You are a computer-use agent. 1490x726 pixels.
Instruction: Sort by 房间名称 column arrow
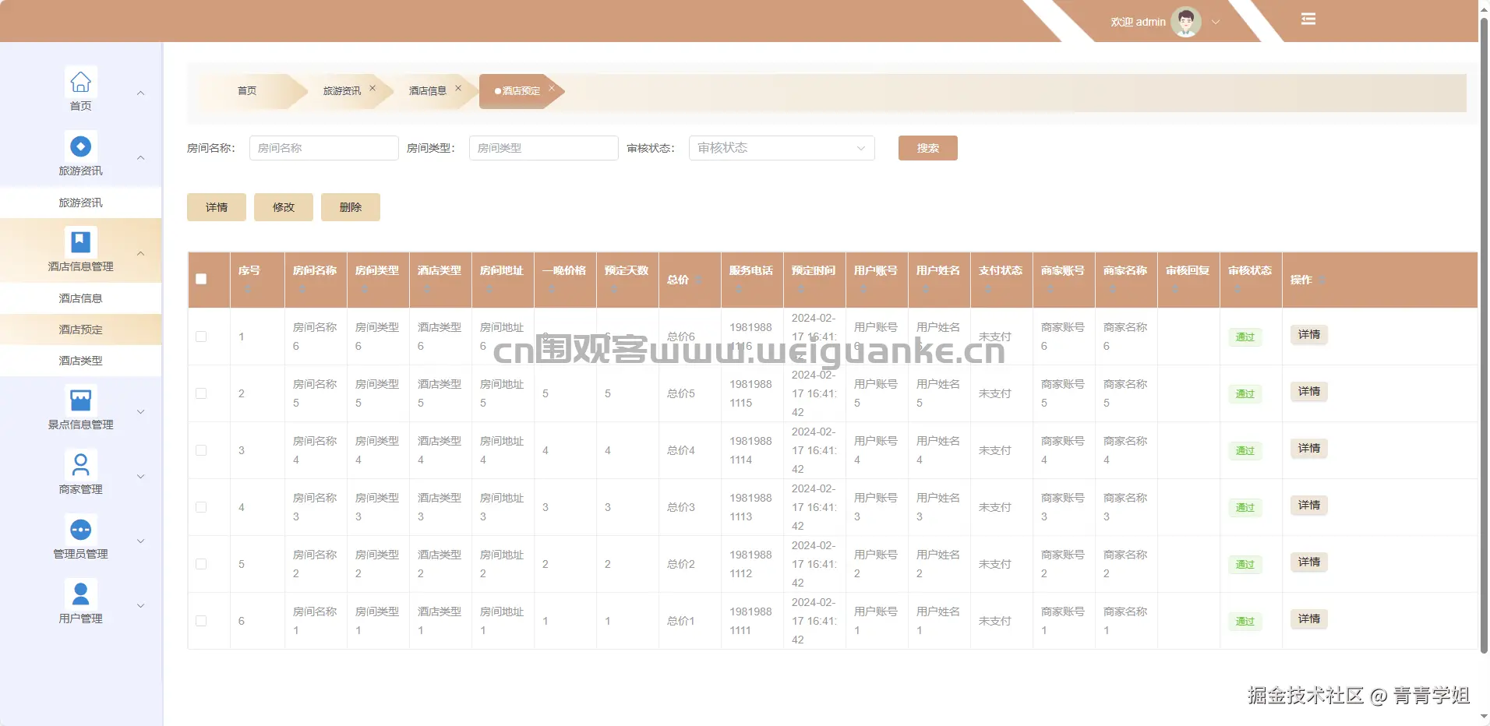click(302, 289)
